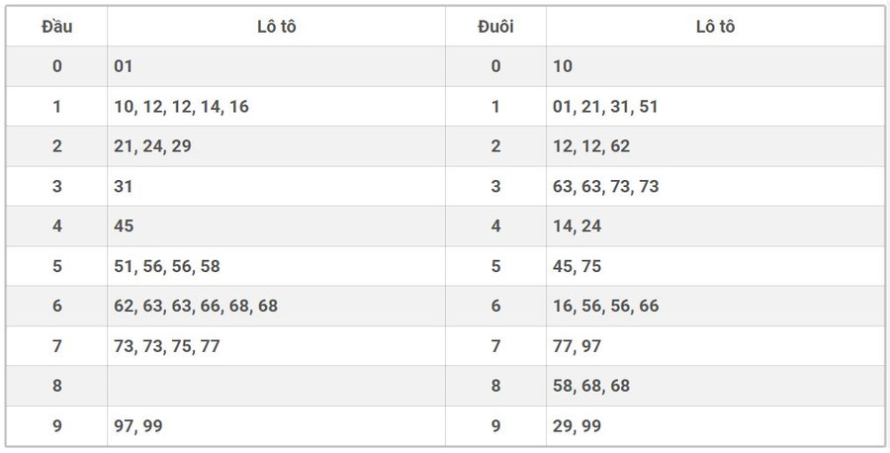Select the Lô tô header beside Đuôi
This screenshot has width=890, height=453.
click(x=715, y=27)
